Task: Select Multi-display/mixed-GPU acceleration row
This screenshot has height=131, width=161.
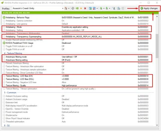Action: [x=77, y=106]
